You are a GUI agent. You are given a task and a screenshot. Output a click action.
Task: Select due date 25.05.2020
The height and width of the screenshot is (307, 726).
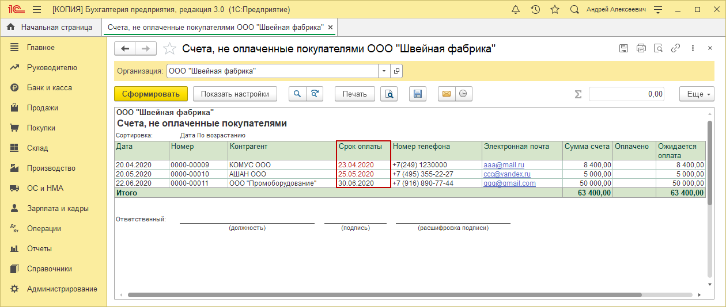pos(364,174)
